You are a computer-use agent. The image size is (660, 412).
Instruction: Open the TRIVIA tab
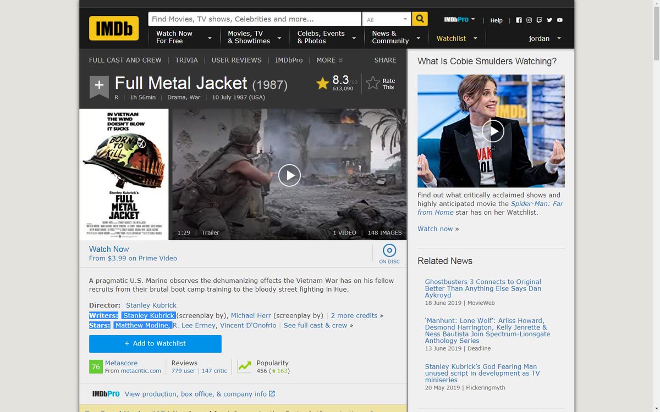click(186, 60)
